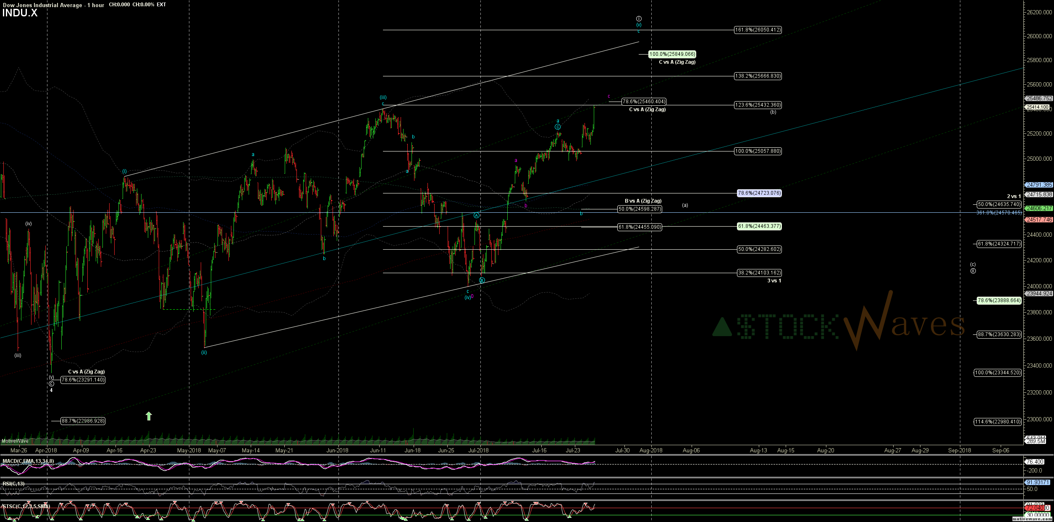Viewport: 1054px width, 522px height.
Task: Select the 50.0%(24598.287) Fibonacci label
Action: 640,209
